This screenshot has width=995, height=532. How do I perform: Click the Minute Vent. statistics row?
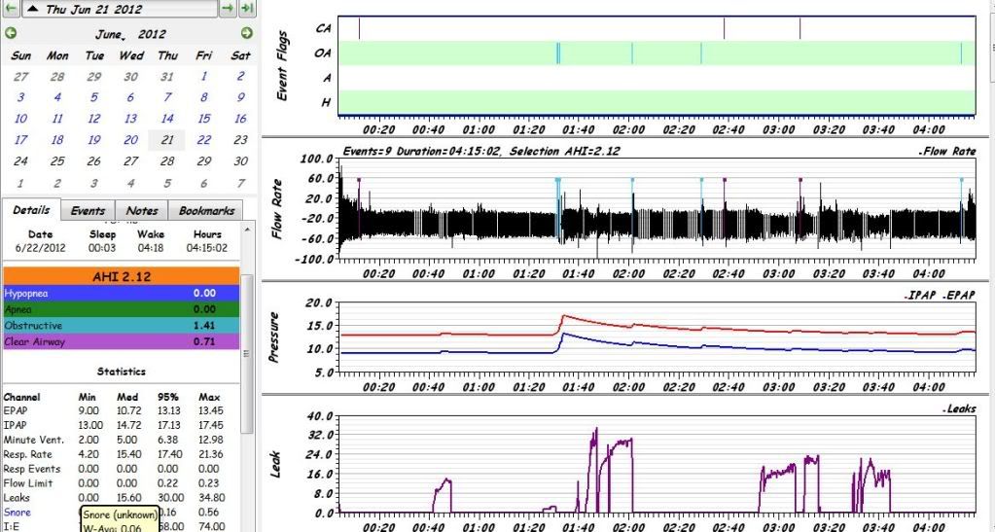click(x=114, y=440)
